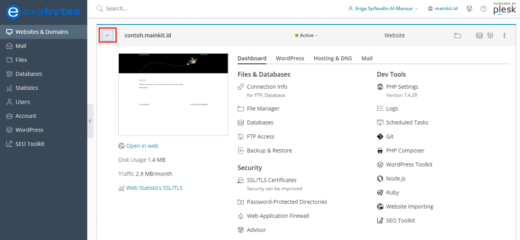The width and height of the screenshot is (520, 240).
Task: Switch to the Dashboard tab
Action: pyautogui.click(x=252, y=58)
